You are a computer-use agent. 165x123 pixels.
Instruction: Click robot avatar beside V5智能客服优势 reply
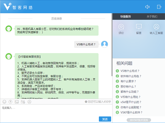point(9,56)
